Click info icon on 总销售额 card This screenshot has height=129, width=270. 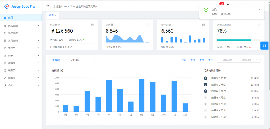[92, 25]
